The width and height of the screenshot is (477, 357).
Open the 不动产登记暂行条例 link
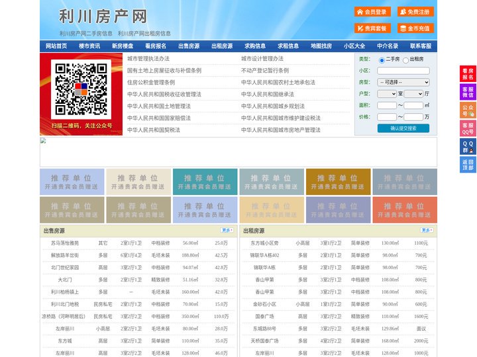(x=265, y=71)
